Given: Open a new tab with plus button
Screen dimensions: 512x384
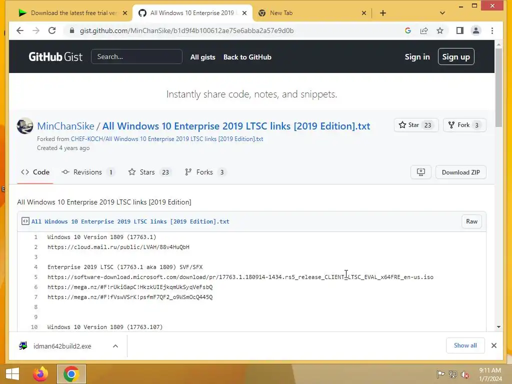Looking at the screenshot, I should point(383,13).
